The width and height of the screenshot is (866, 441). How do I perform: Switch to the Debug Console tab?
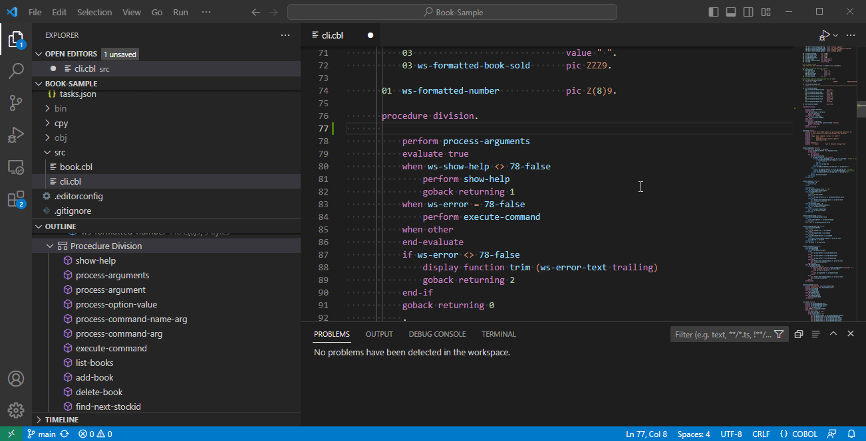[x=437, y=334]
